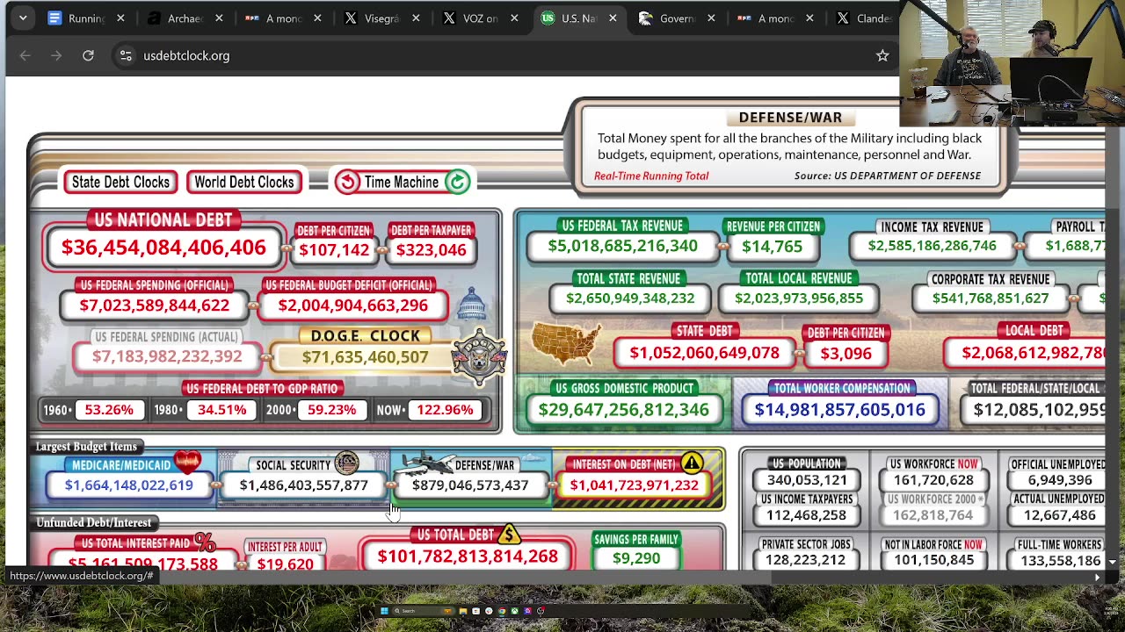Click the Capitol building icon

(x=471, y=305)
